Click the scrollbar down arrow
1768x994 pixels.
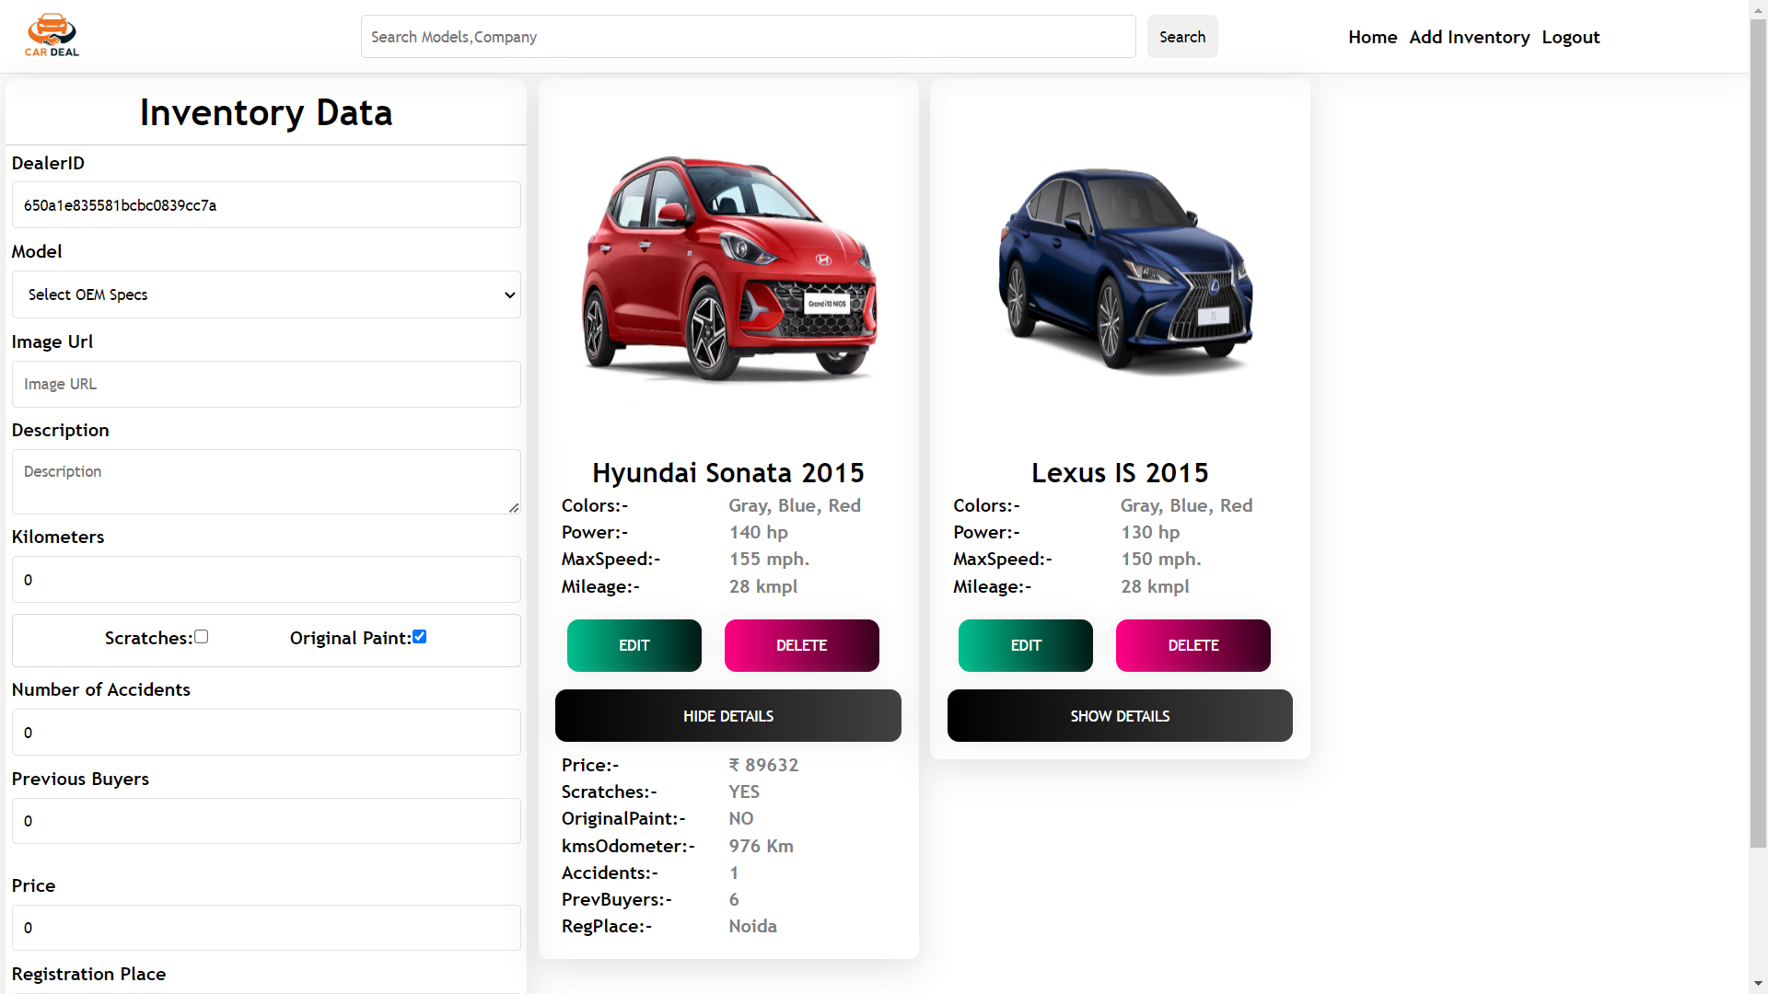(x=1758, y=984)
